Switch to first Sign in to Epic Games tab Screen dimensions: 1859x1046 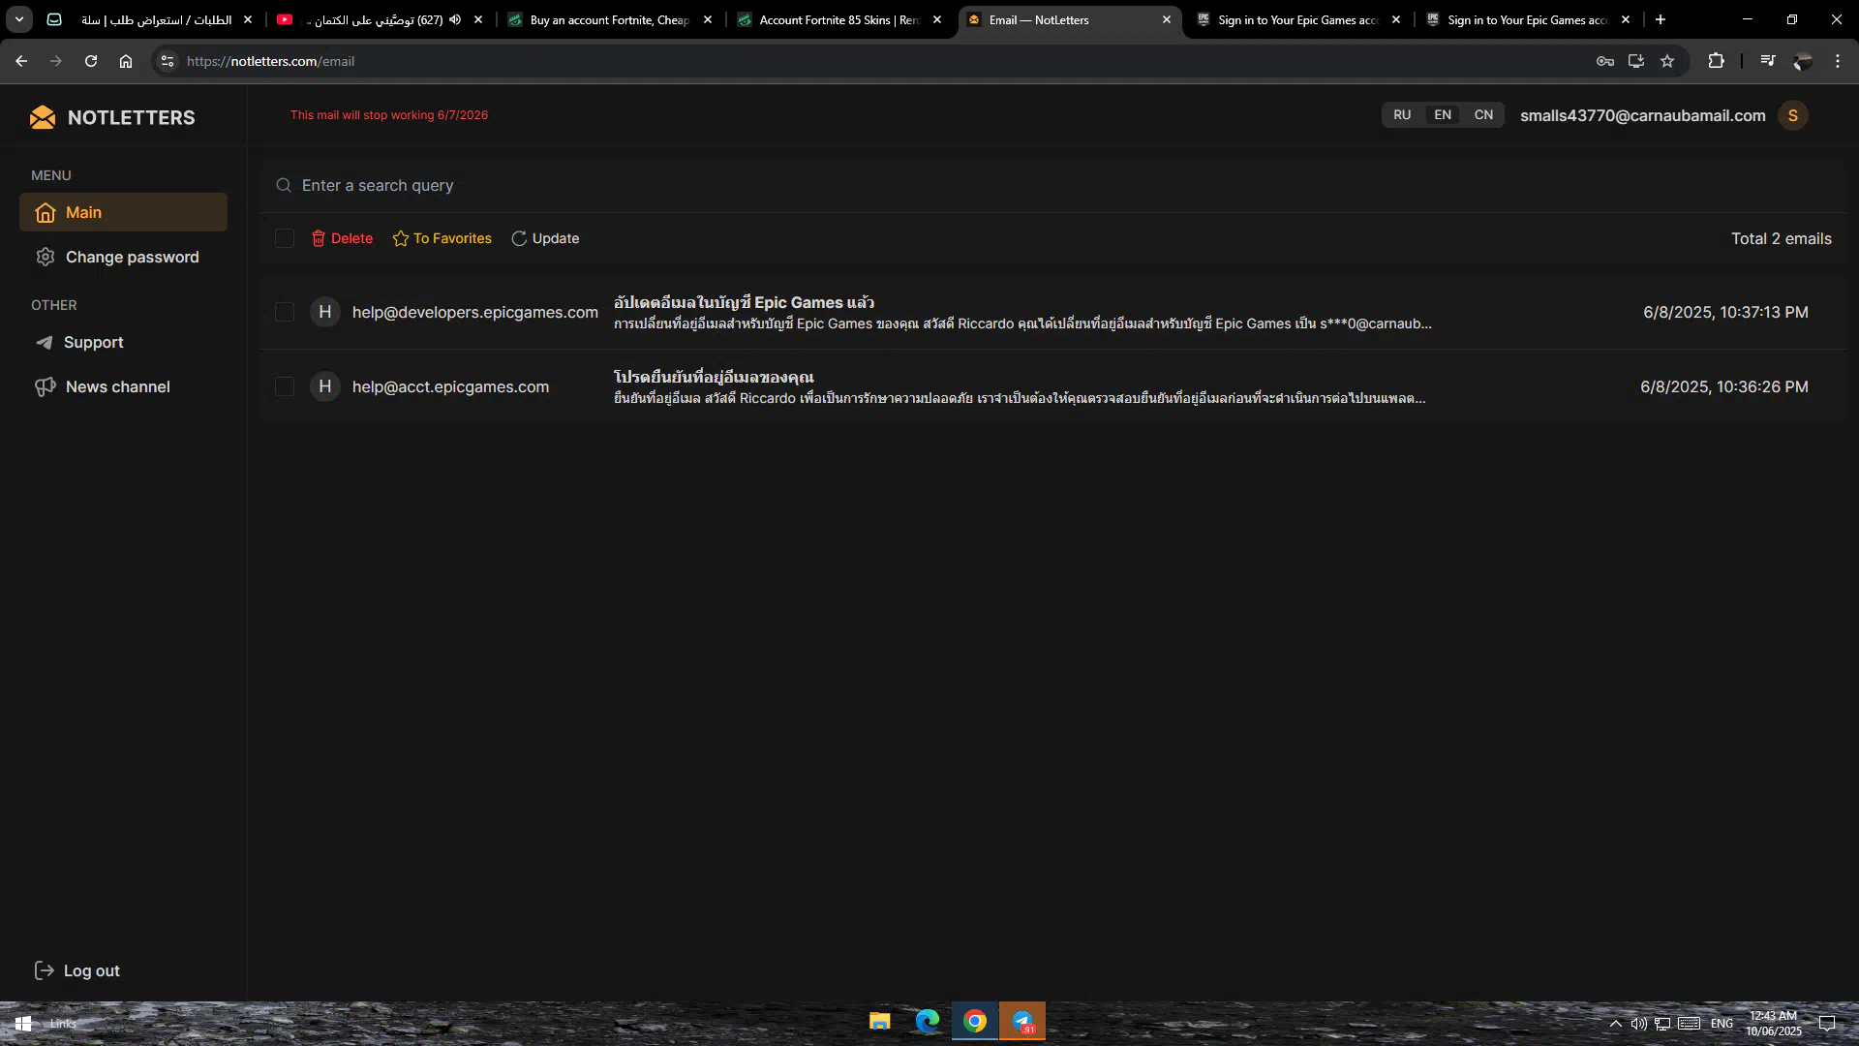click(x=1297, y=19)
